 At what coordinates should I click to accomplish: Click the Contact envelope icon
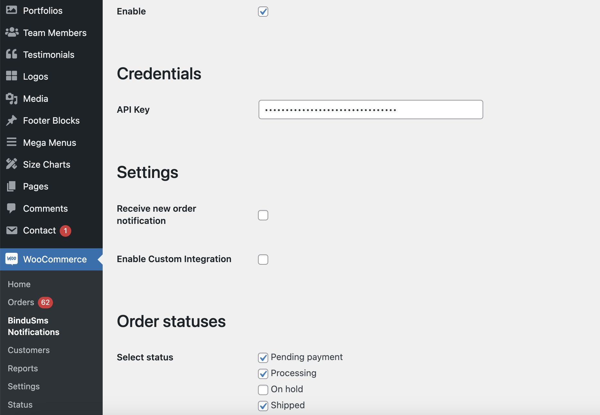12,230
